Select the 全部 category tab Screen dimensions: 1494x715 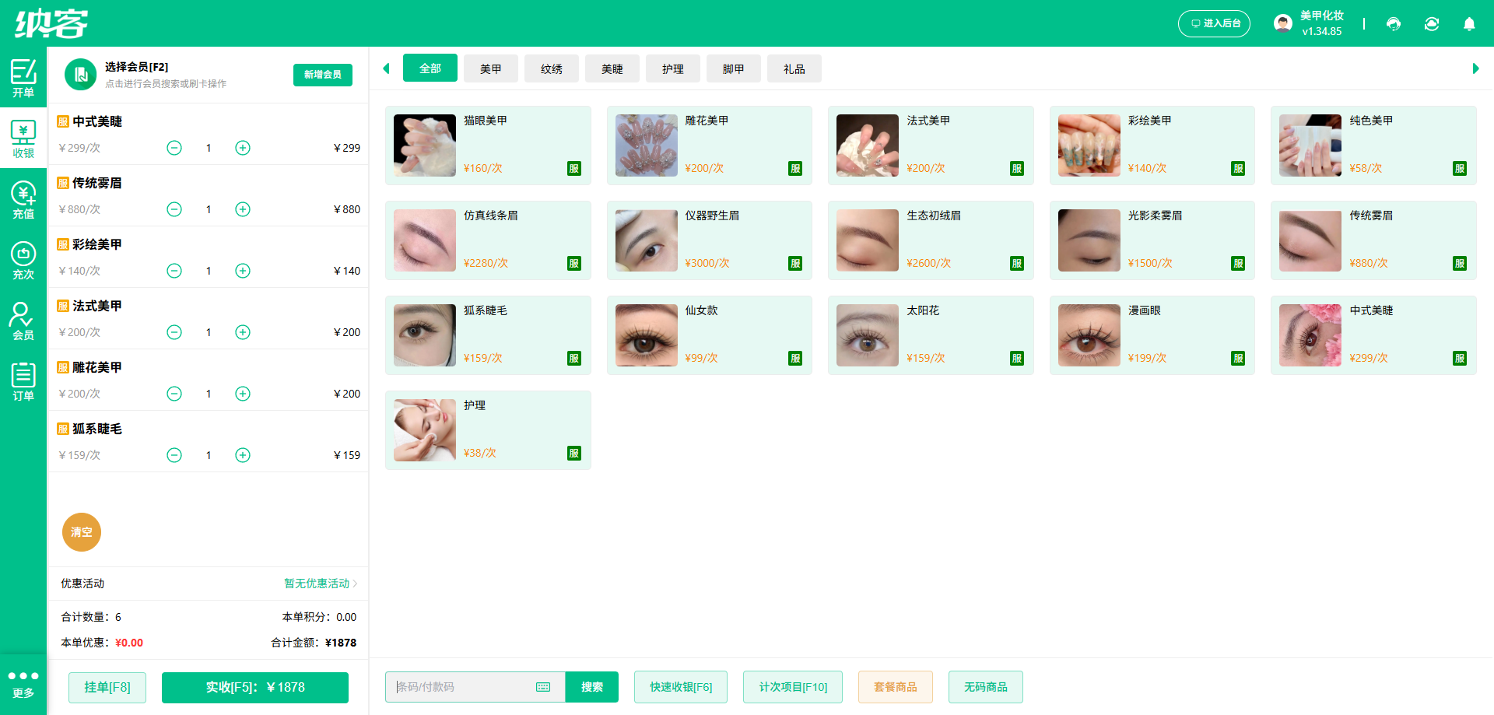tap(430, 68)
